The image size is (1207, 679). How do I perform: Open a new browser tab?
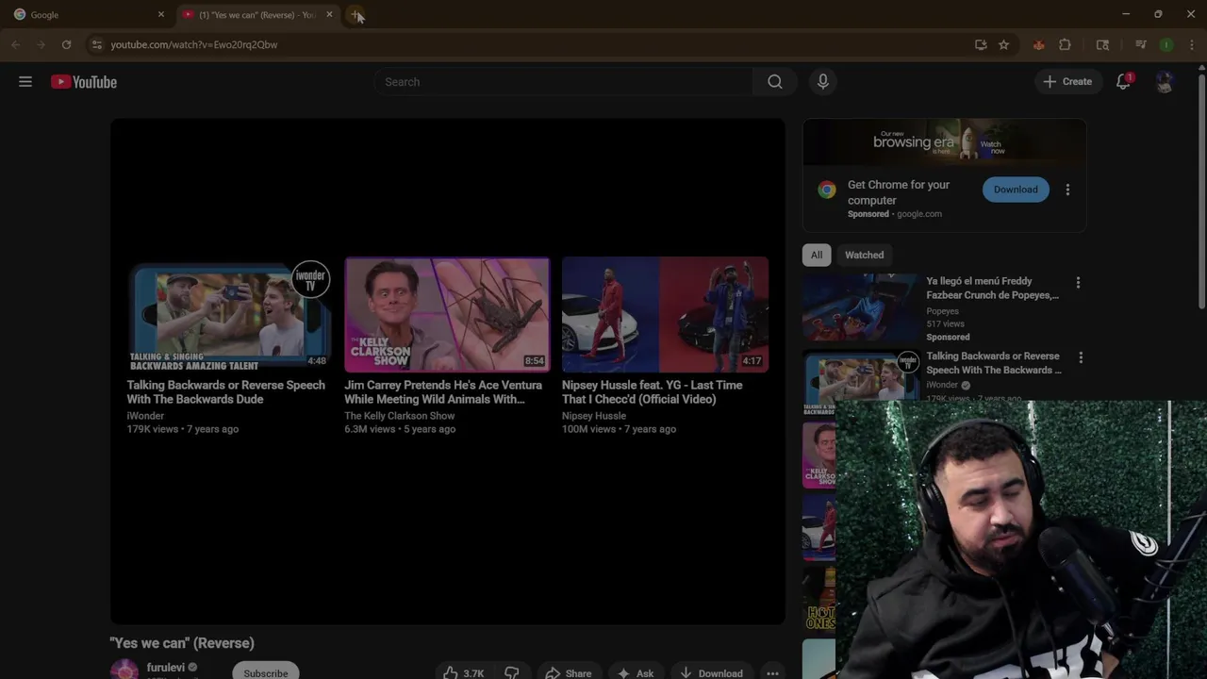[355, 14]
